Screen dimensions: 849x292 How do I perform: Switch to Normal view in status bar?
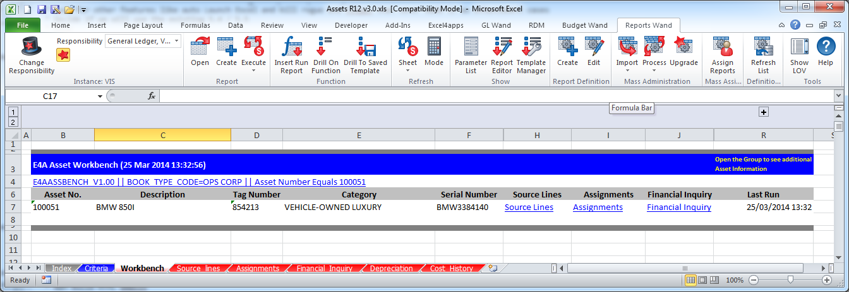[x=691, y=279]
